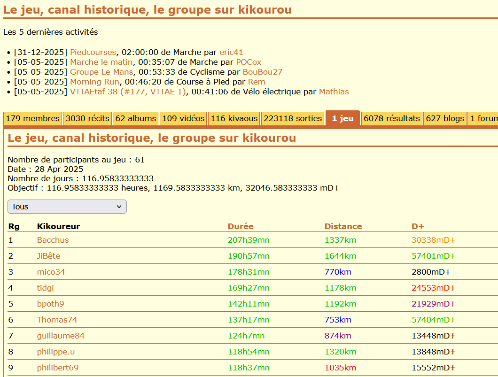498x377 pixels.
Task: Open the '3030 récits' tab
Action: [x=87, y=119]
